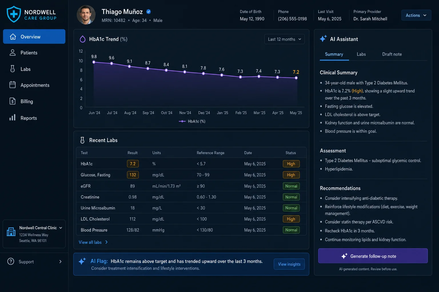Screen dimensions: 439x292
Task: Click the Normal status badge for eGFR
Action: [291, 186]
